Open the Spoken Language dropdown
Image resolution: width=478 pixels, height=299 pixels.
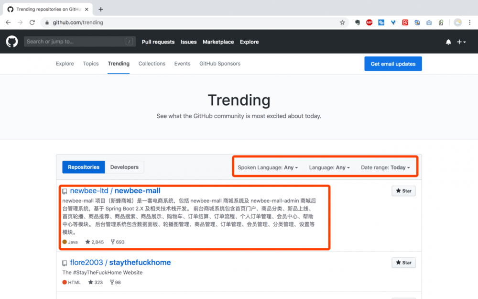[x=267, y=167]
